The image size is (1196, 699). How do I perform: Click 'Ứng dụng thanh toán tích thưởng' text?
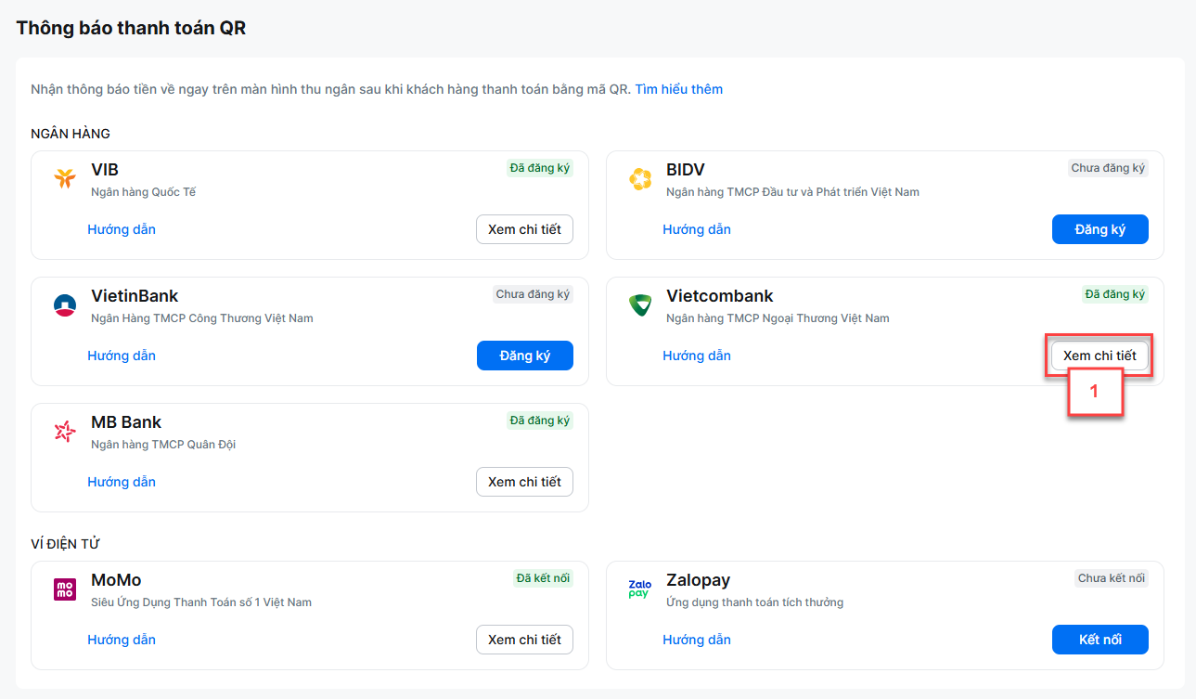pos(755,602)
